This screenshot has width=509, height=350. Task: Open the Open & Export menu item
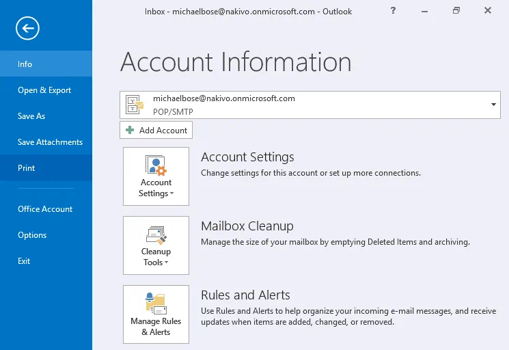44,90
